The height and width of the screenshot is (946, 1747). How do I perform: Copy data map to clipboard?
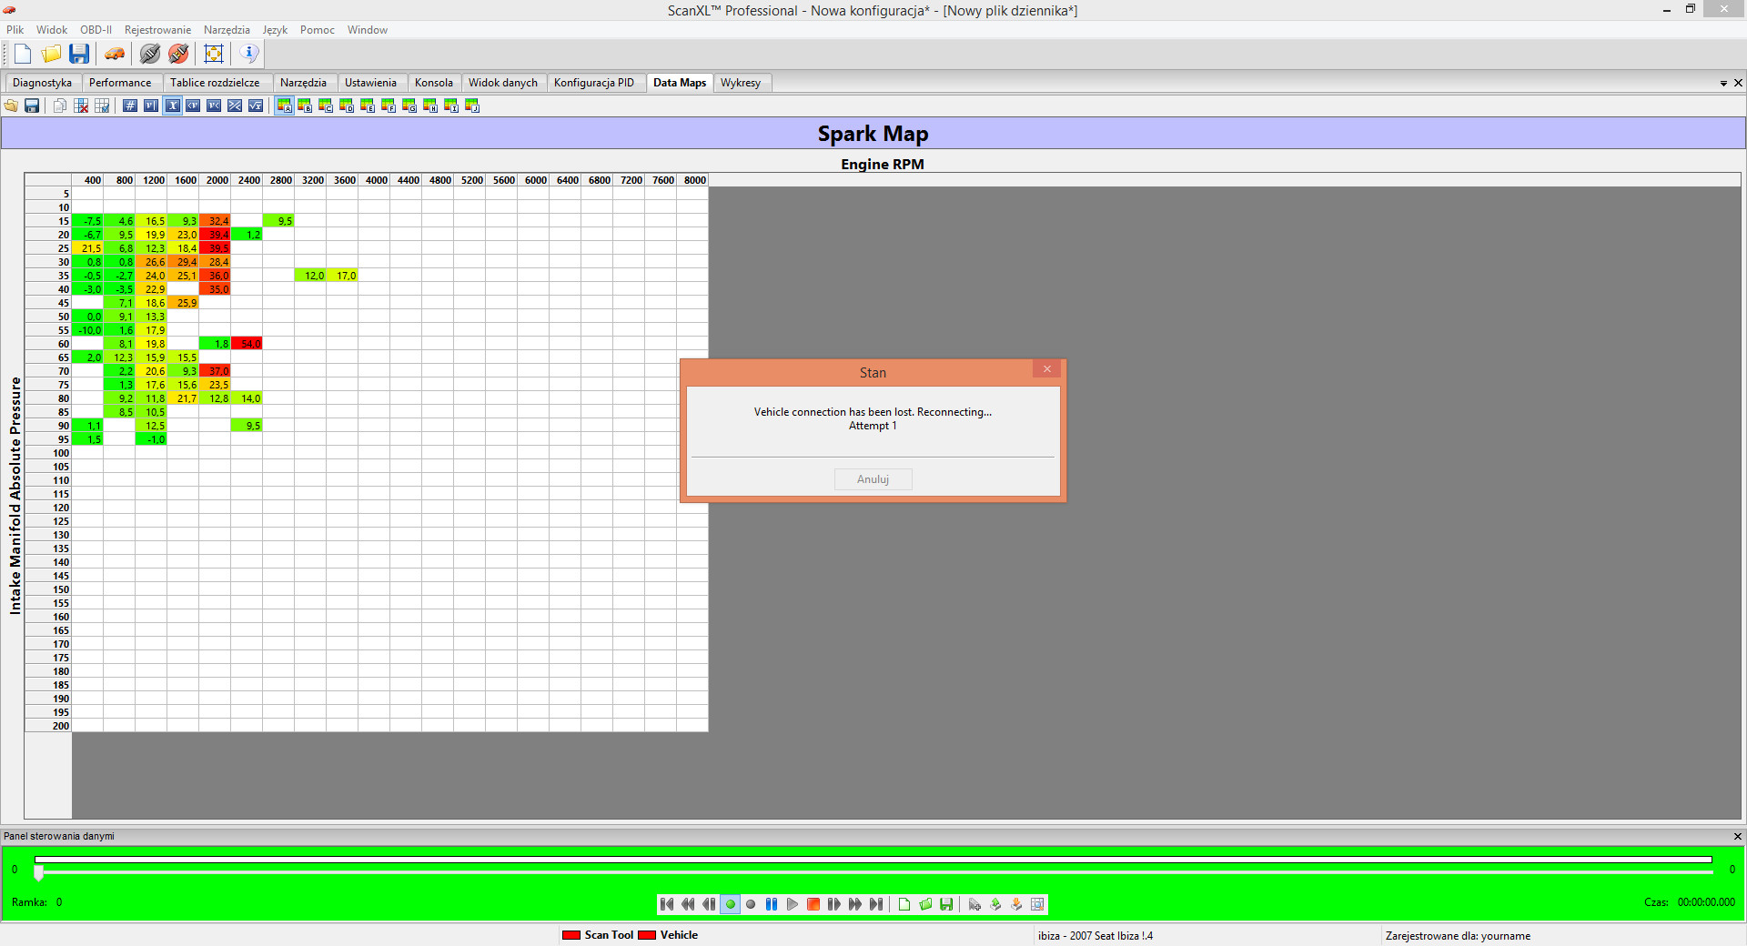pos(60,106)
